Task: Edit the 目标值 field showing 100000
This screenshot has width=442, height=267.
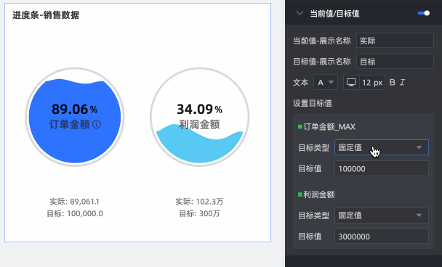Action: click(382, 168)
